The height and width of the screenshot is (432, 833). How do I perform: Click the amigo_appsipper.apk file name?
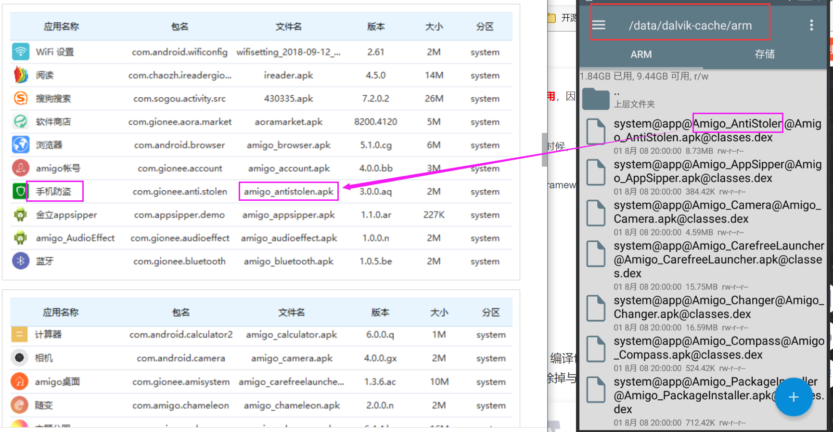click(x=288, y=214)
